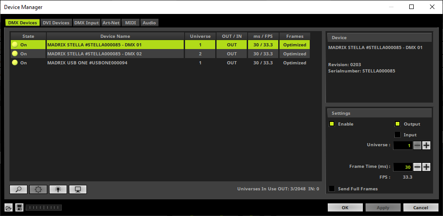Image resolution: width=443 pixels, height=216 pixels.
Task: Click OUT cell of DMX 01 row
Action: click(232, 45)
